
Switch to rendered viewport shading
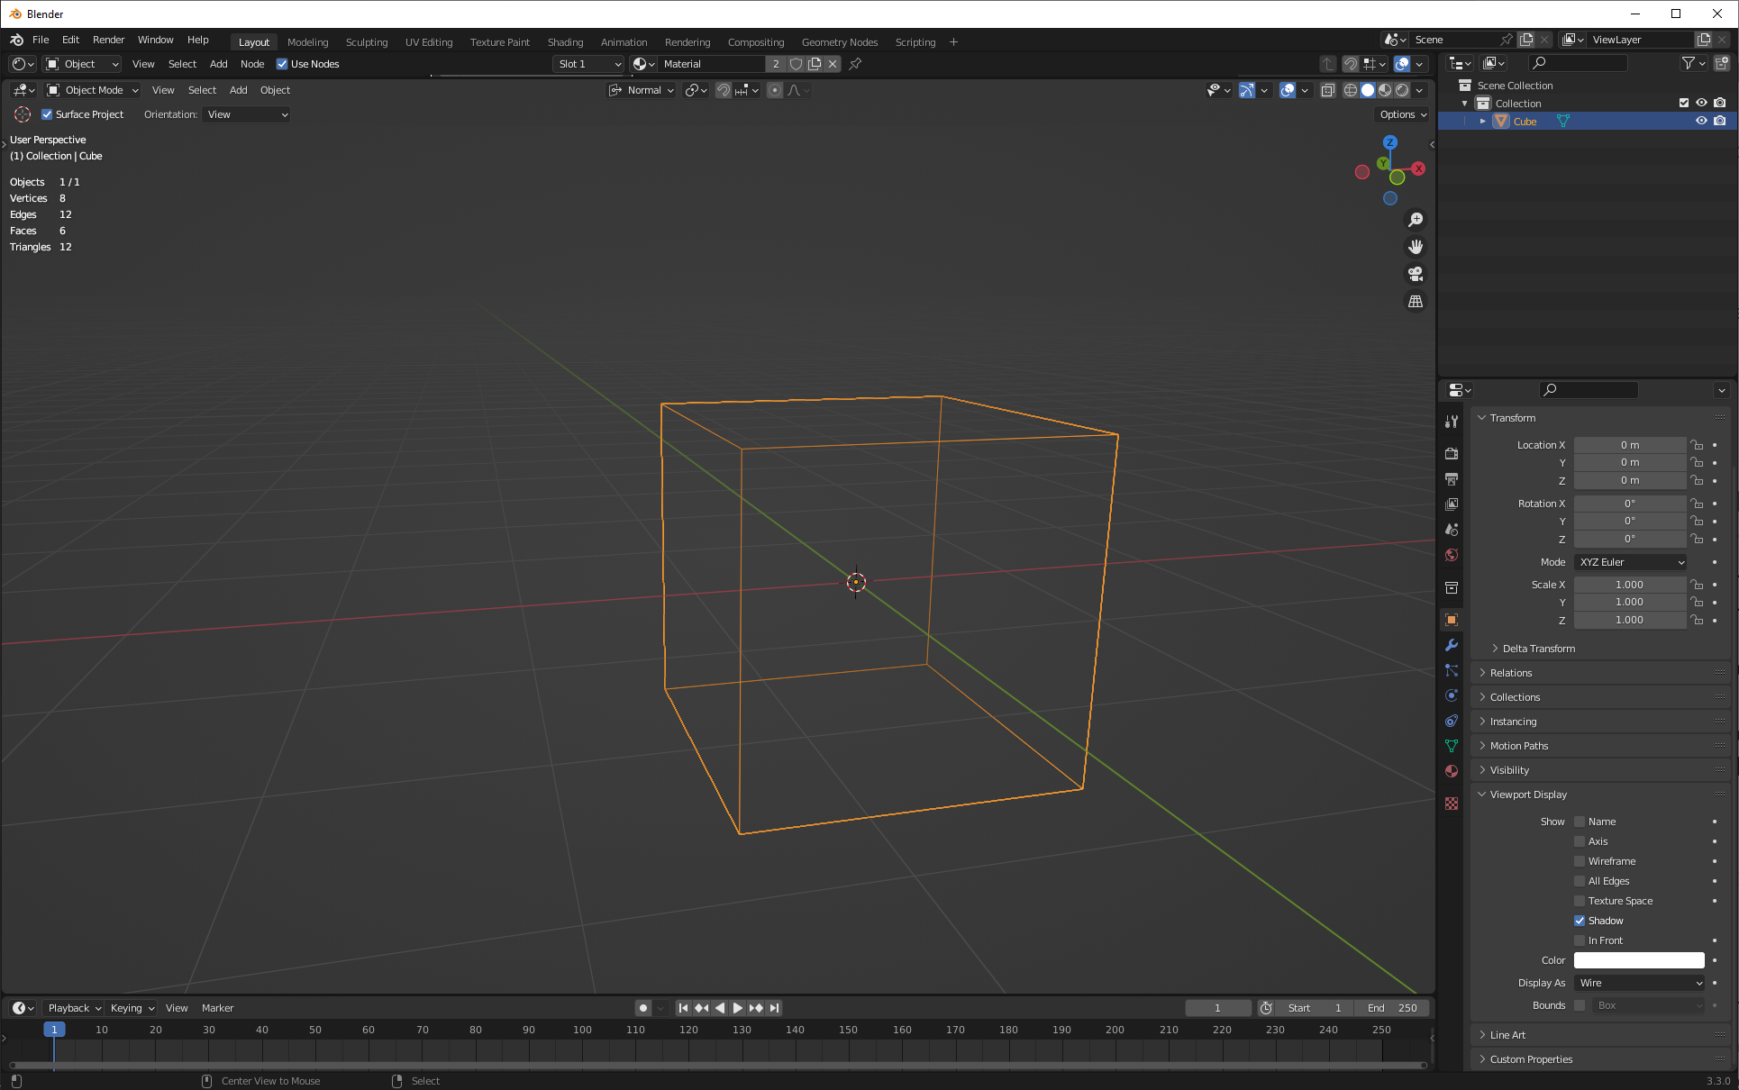1402,90
